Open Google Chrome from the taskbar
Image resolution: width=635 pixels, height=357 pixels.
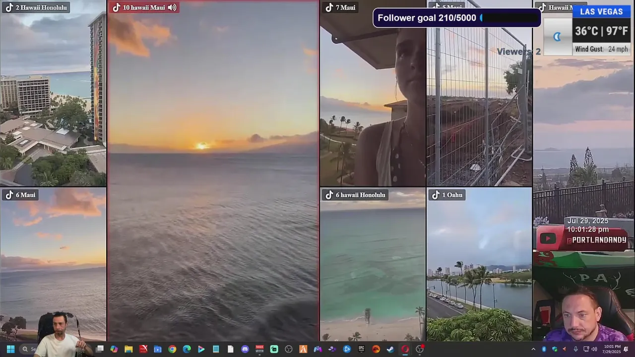(x=172, y=349)
